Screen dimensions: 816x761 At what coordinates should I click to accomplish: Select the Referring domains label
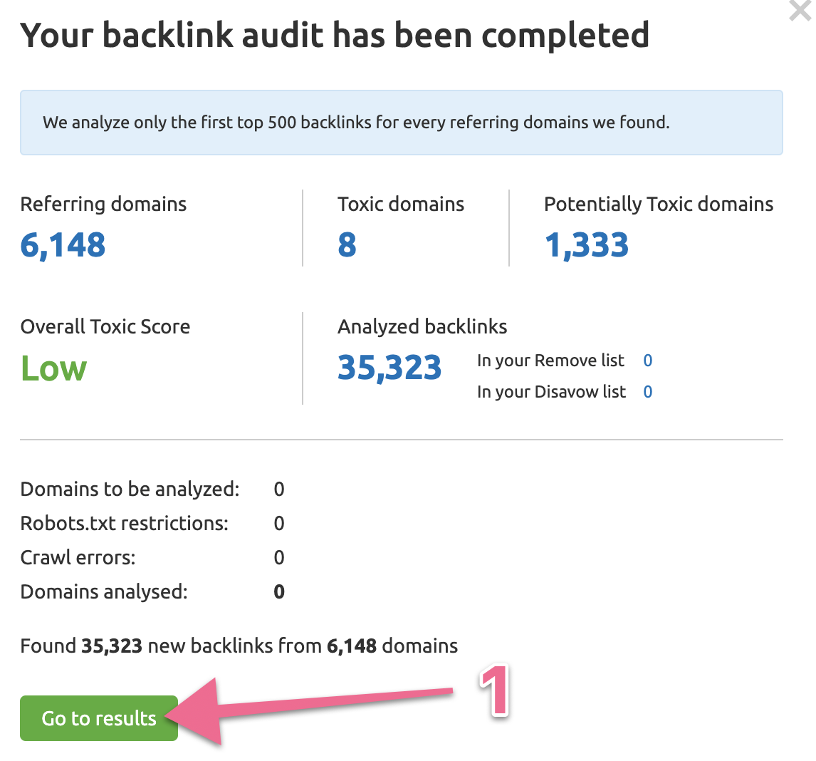pos(103,205)
